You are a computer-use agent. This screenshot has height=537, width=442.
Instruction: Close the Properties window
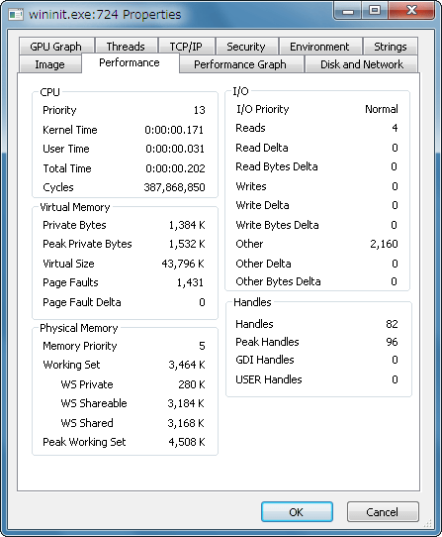tap(411, 11)
